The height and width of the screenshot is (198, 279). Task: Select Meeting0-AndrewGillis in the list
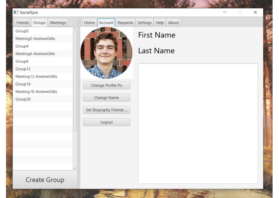(43, 38)
